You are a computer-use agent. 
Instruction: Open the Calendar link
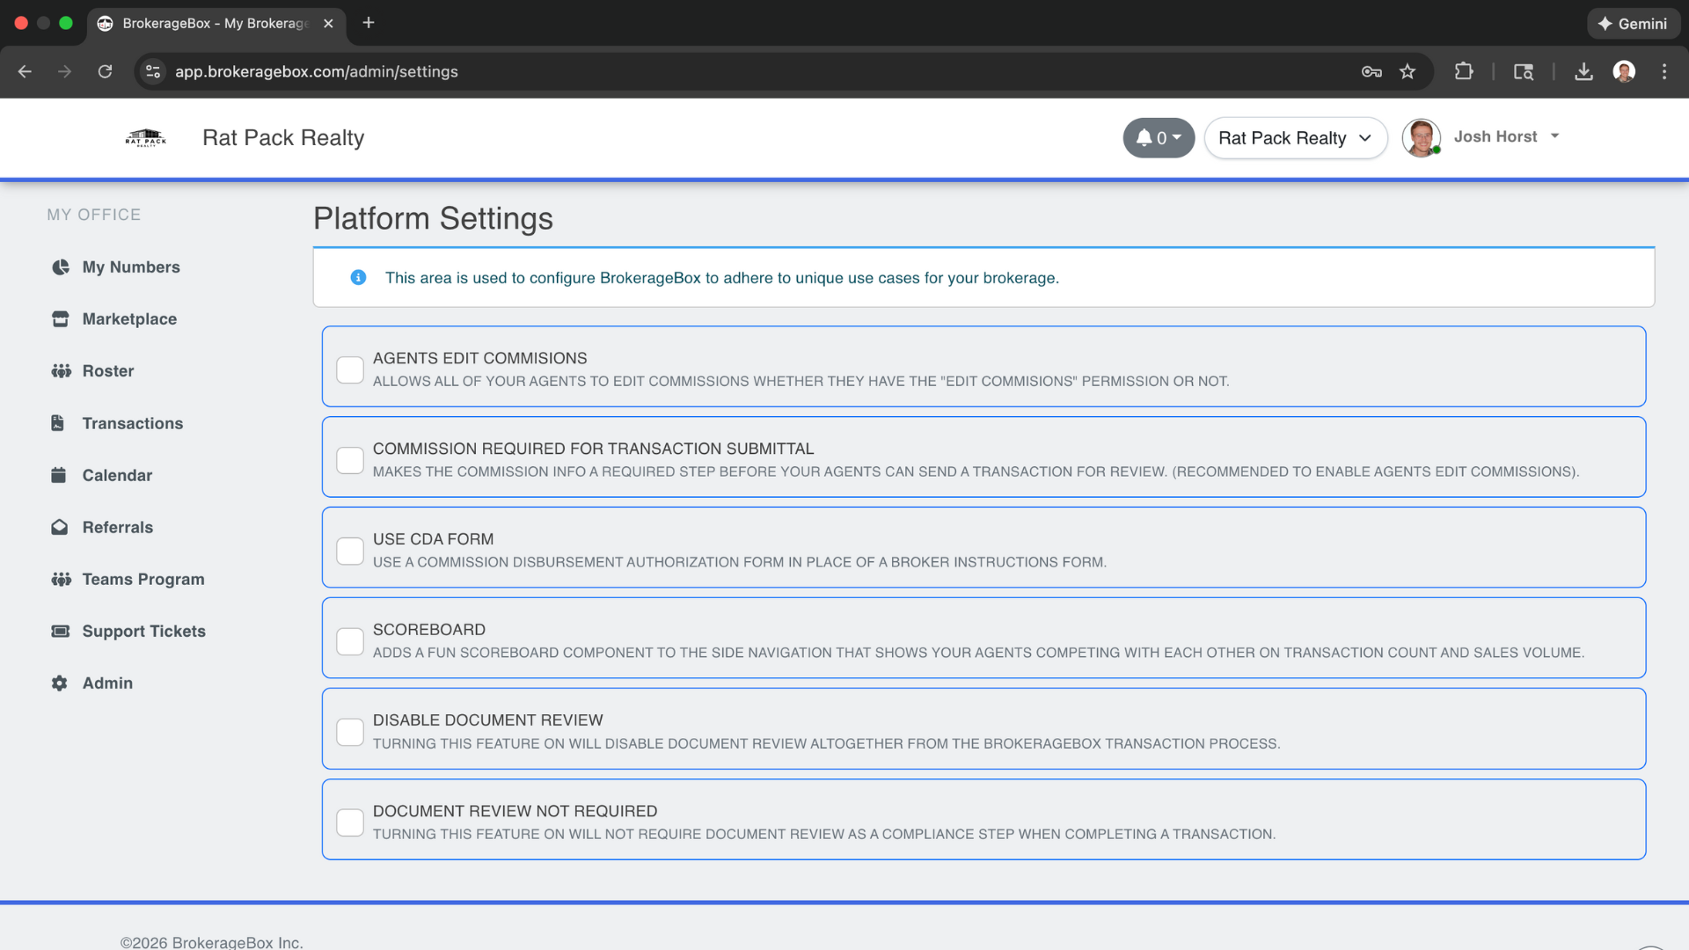[117, 475]
